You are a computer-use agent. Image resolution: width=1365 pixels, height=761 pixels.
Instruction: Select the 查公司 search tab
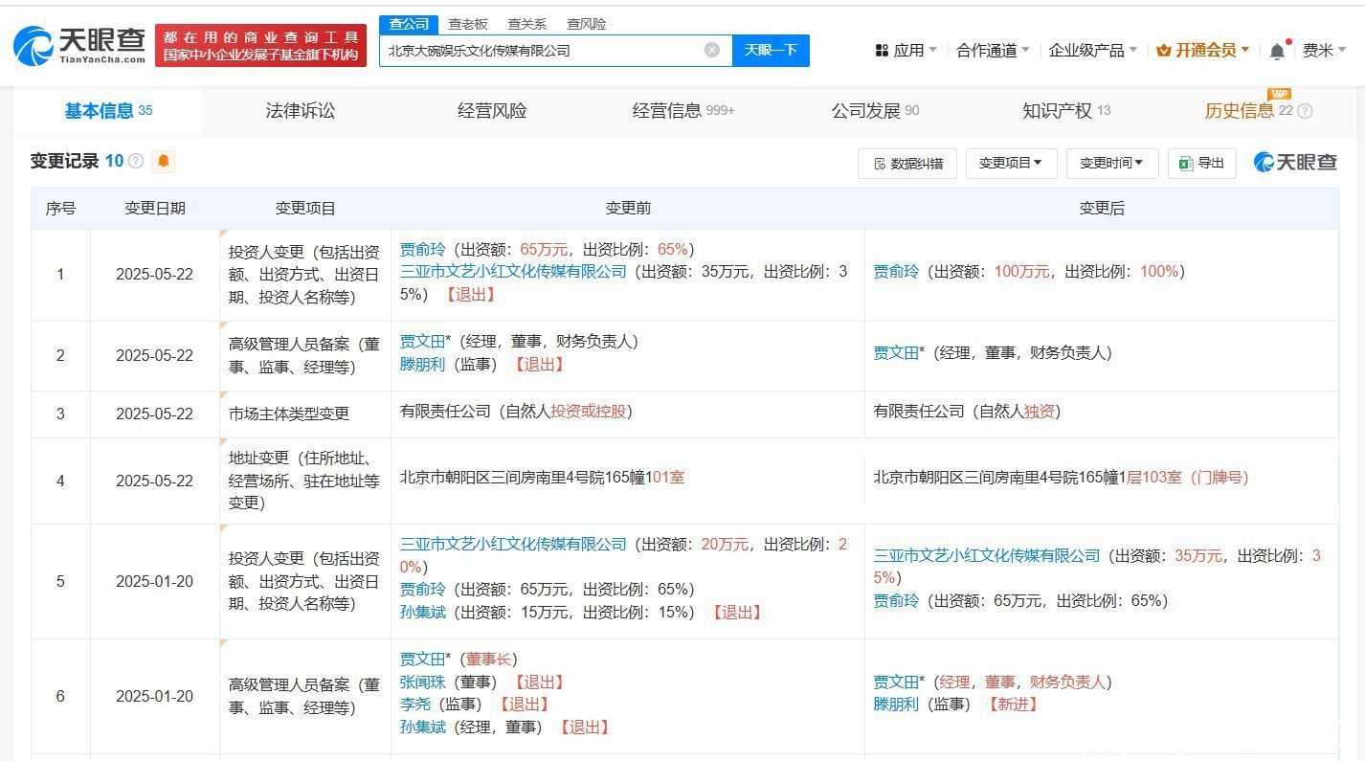point(409,24)
